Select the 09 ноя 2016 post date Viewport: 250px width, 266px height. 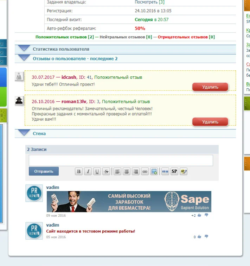pos(56,215)
